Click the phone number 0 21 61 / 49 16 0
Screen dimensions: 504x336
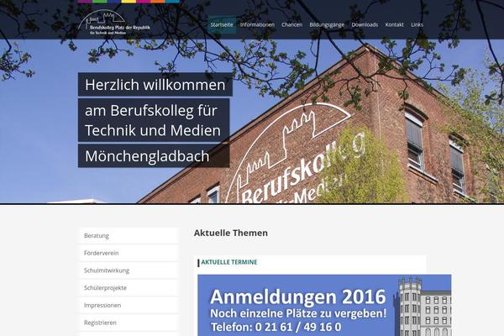tap(298, 327)
